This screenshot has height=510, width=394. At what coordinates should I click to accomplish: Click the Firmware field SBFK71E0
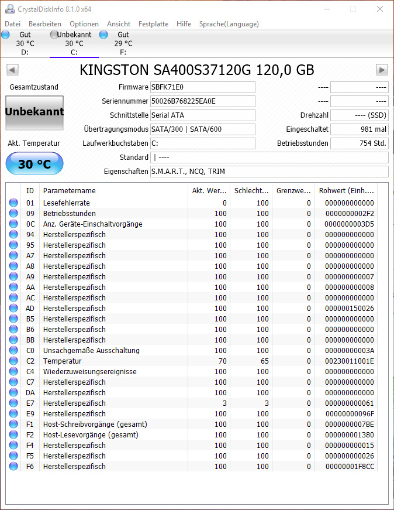tap(203, 87)
